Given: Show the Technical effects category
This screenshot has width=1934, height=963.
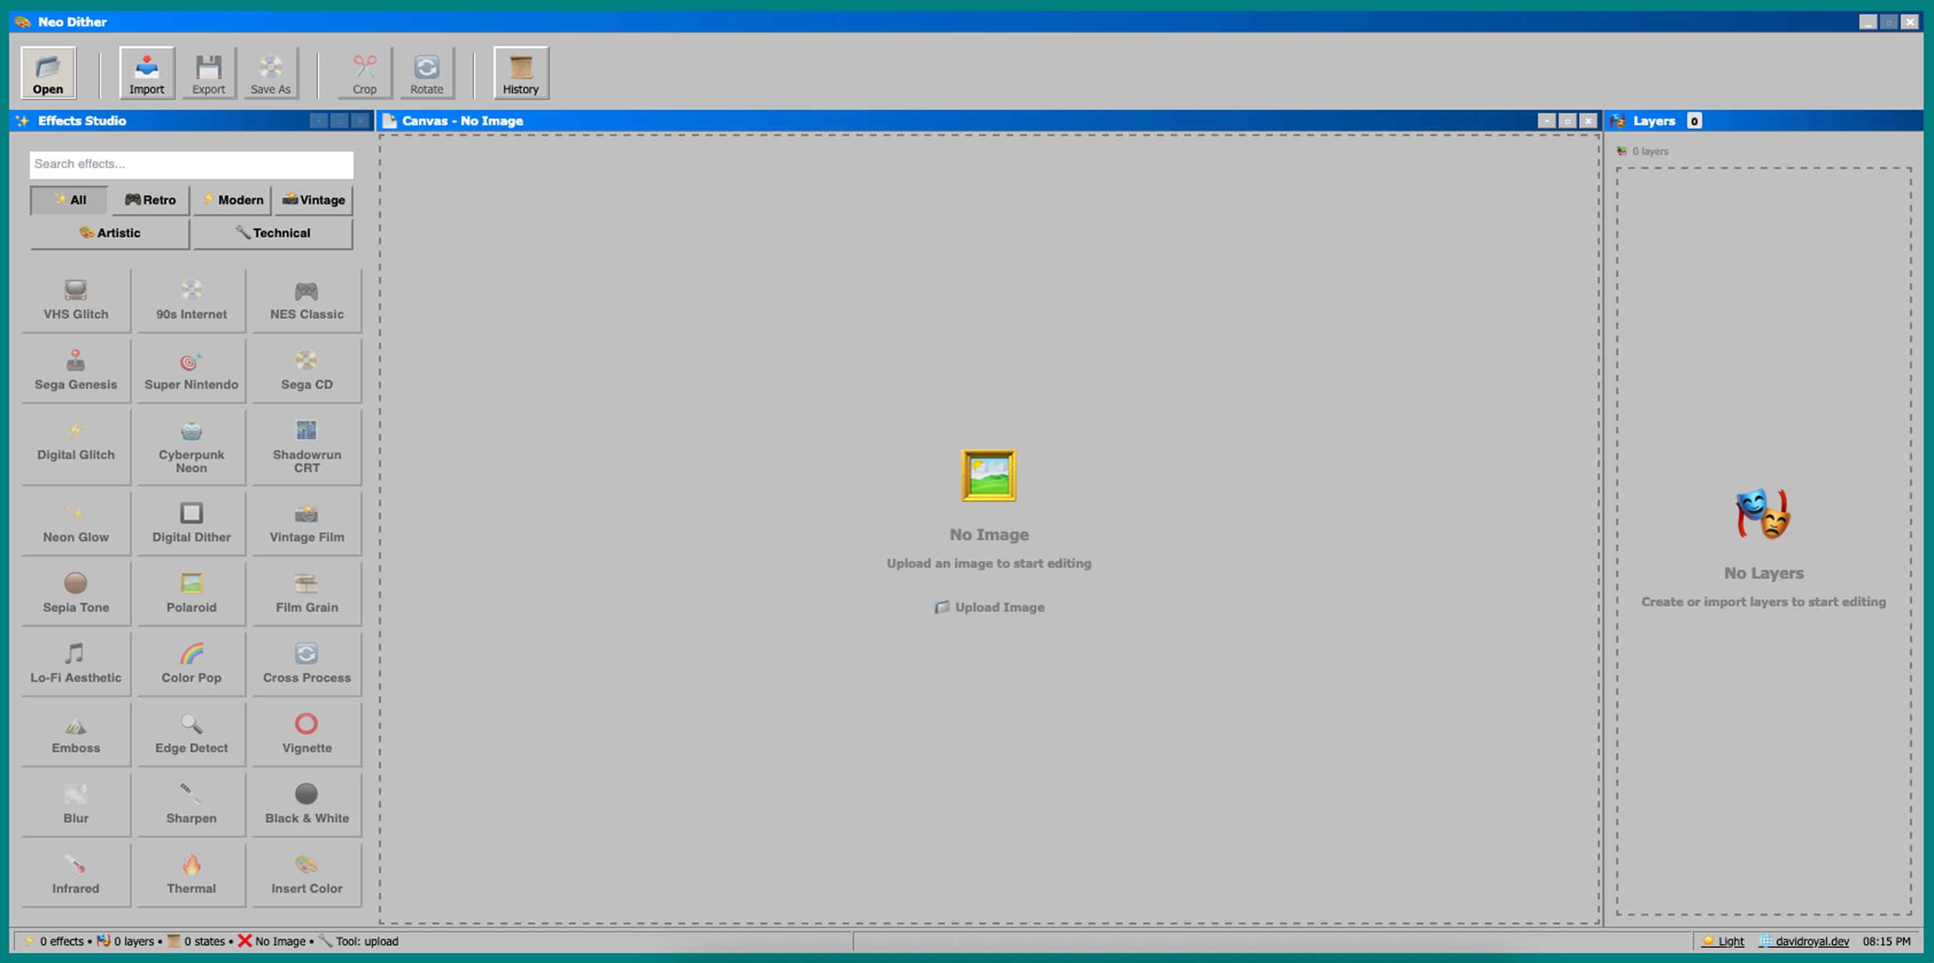Looking at the screenshot, I should (x=272, y=233).
